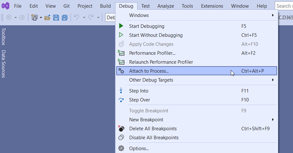The image size is (293, 153).
Task: Click the Visual Studio logo icon
Action: 5,6
